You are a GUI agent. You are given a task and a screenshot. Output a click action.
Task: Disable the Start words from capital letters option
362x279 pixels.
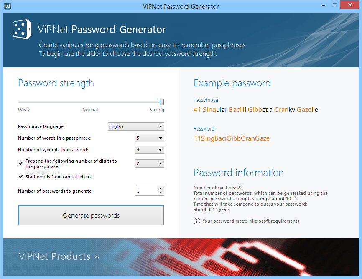click(x=20, y=176)
